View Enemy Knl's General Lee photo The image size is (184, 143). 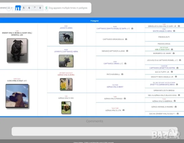tap(17, 50)
